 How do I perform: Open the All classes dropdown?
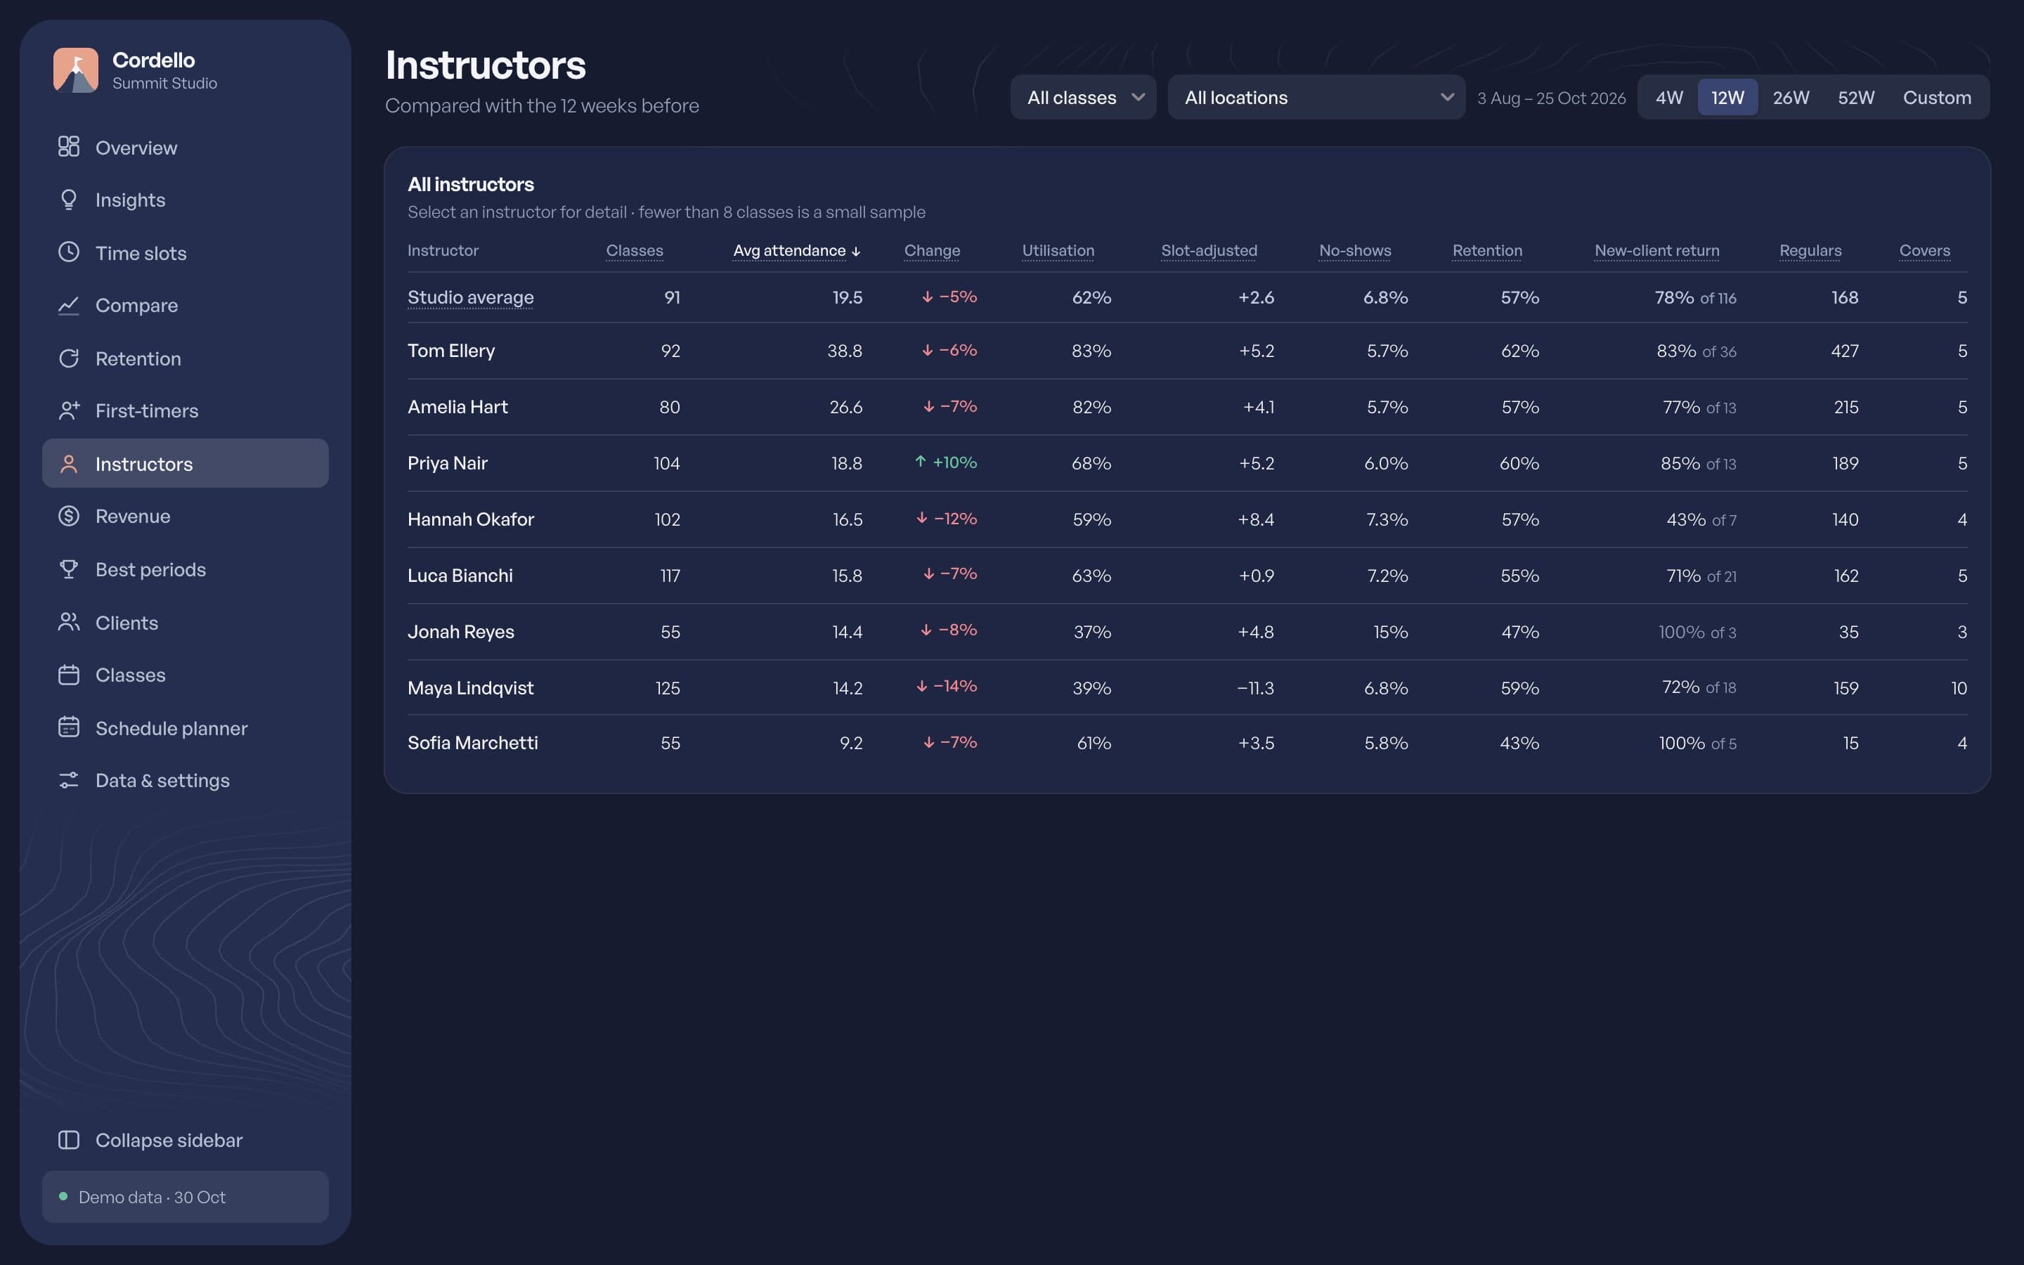tap(1083, 97)
